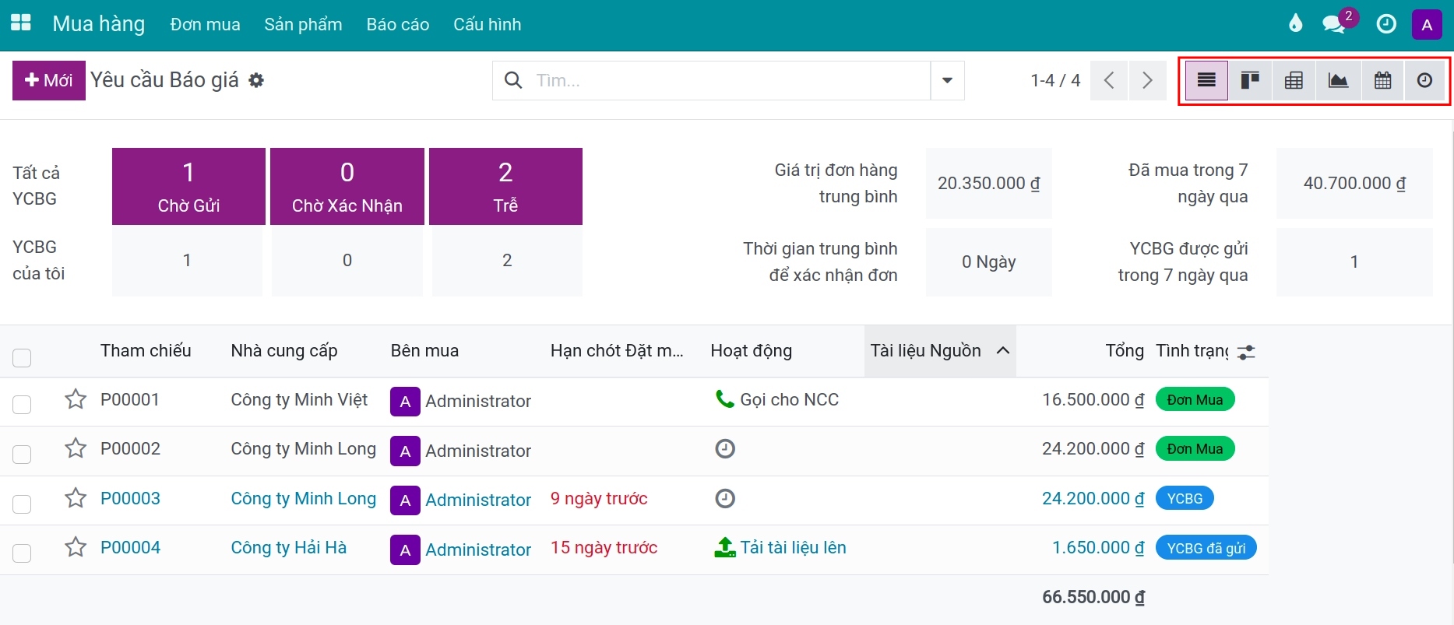Open the Đơn mua menu
Image resolution: width=1454 pixels, height=625 pixels.
(206, 24)
